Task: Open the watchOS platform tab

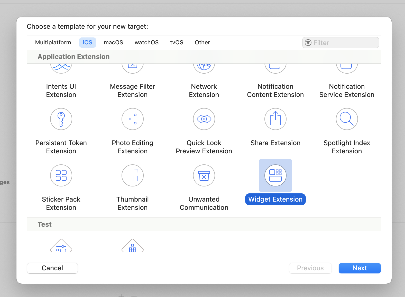Action: pos(147,43)
